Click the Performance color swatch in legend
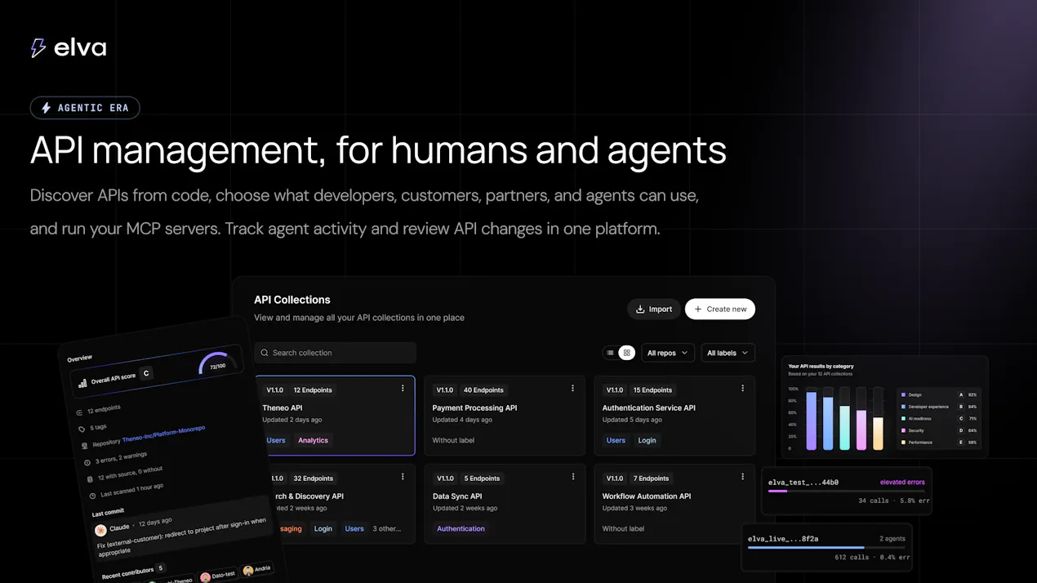 click(903, 443)
